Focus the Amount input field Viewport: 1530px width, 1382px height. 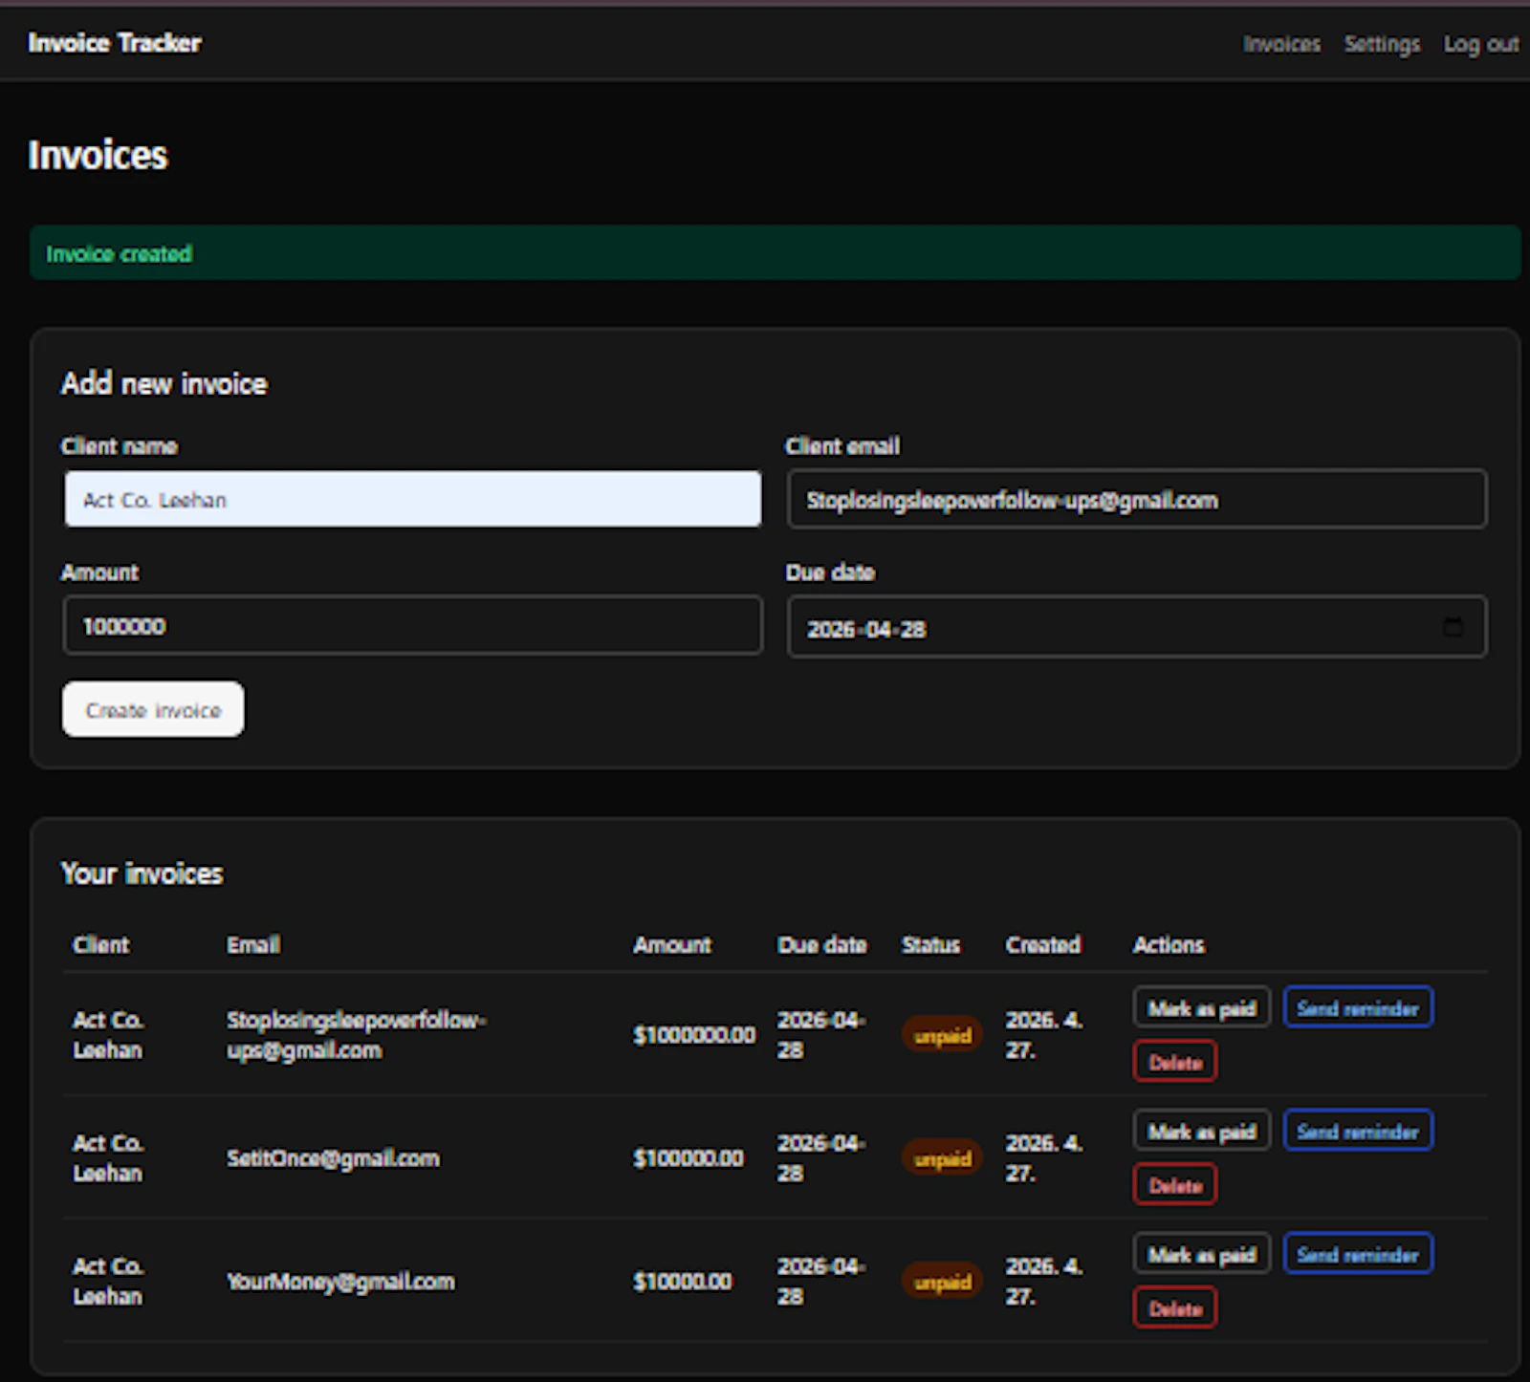[413, 625]
